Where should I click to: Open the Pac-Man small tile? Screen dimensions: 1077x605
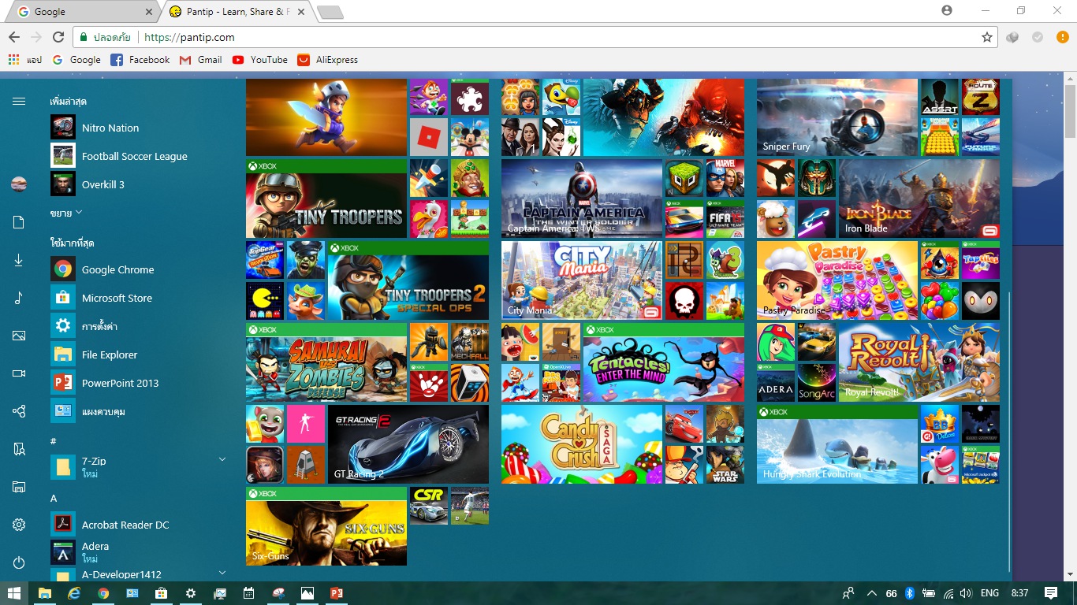coord(265,301)
